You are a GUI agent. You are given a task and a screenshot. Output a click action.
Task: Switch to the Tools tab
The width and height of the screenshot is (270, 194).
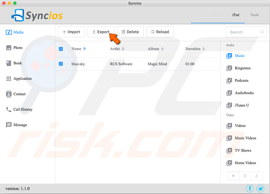pyautogui.click(x=254, y=15)
